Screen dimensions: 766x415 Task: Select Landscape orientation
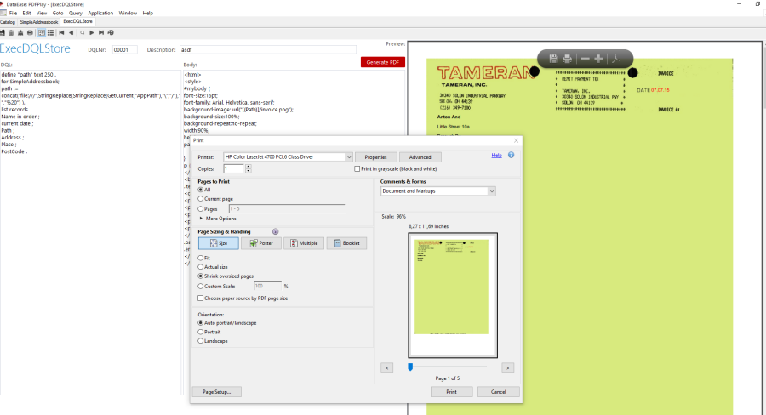click(x=200, y=341)
